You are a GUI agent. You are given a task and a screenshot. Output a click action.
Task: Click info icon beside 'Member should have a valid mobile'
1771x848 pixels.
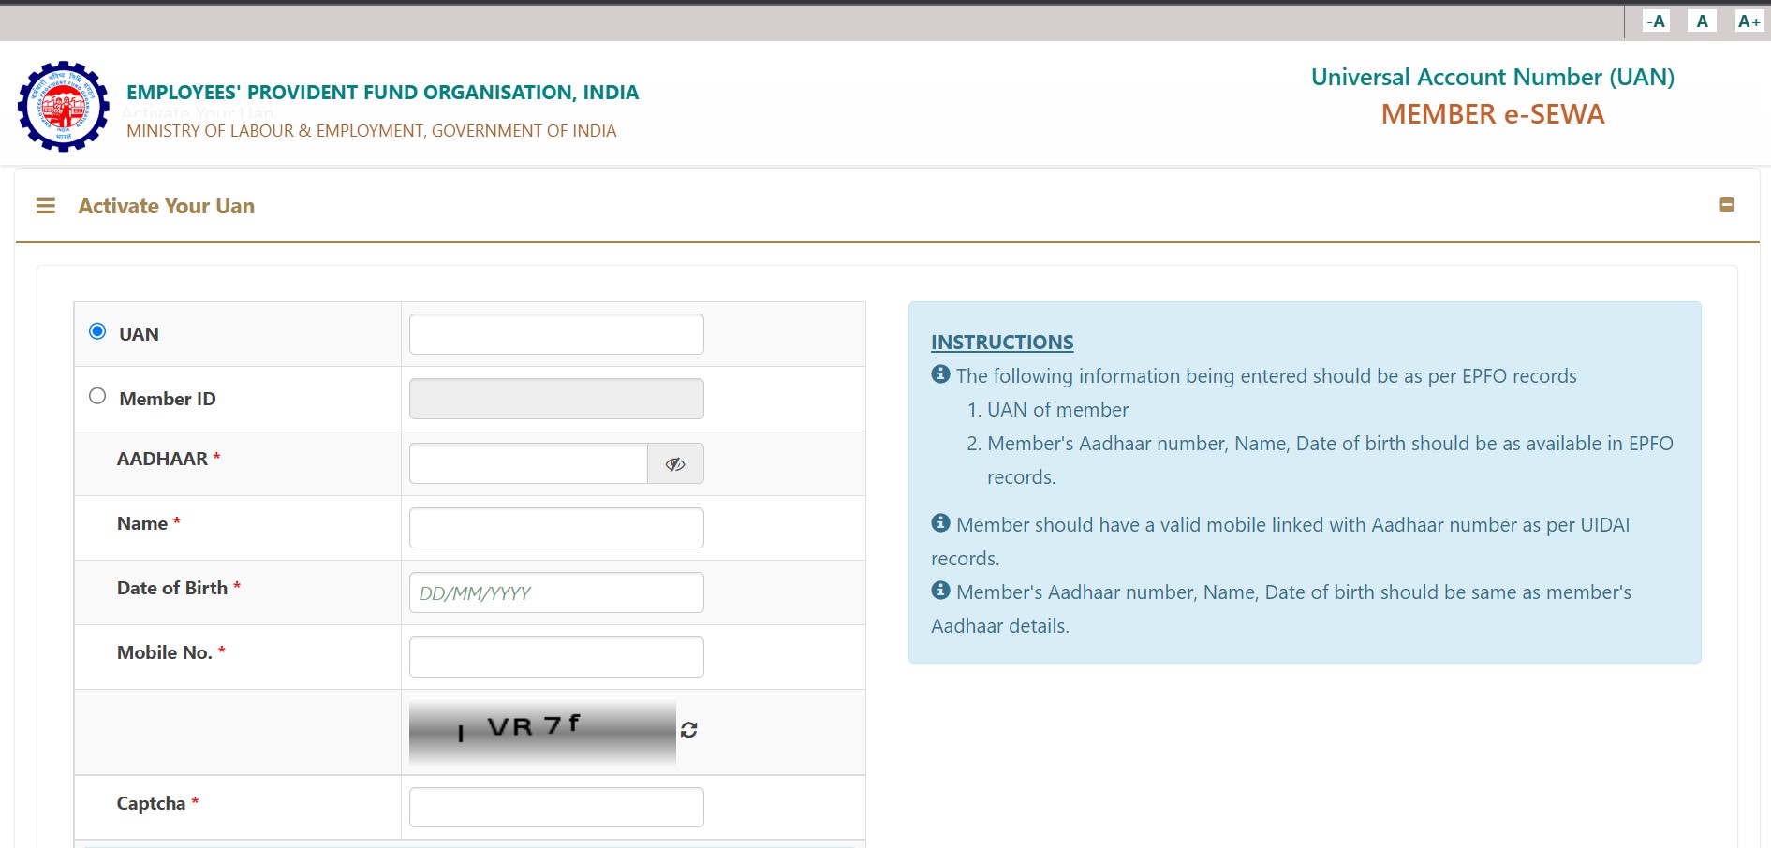click(x=940, y=523)
